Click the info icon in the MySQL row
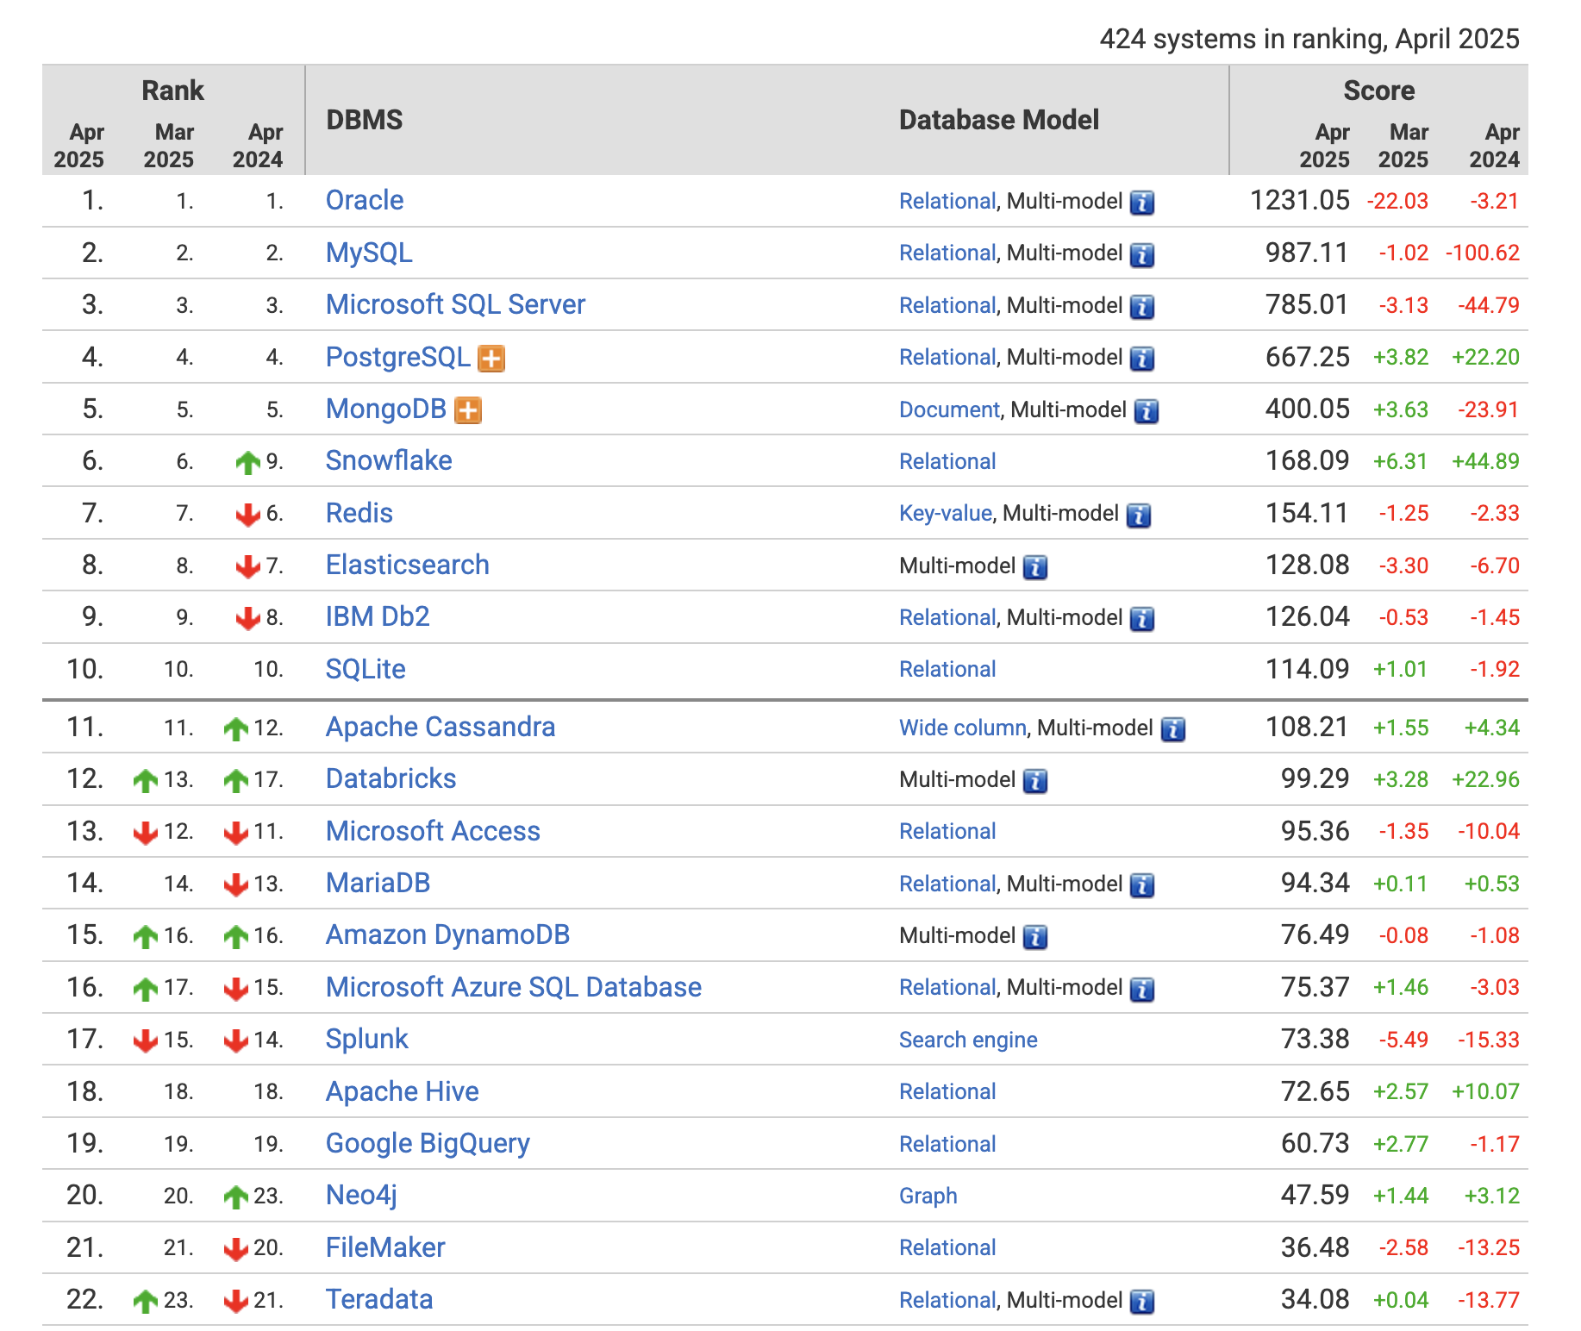 (1141, 254)
